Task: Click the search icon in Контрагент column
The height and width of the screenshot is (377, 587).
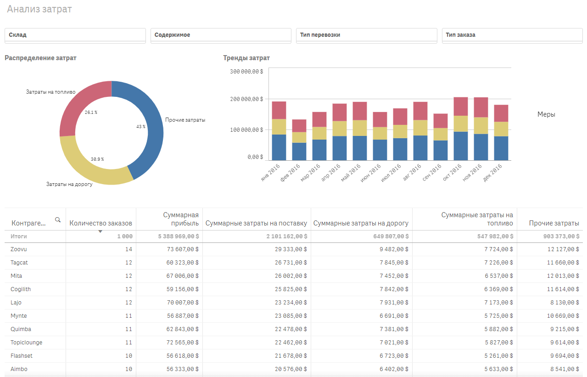Action: click(58, 220)
